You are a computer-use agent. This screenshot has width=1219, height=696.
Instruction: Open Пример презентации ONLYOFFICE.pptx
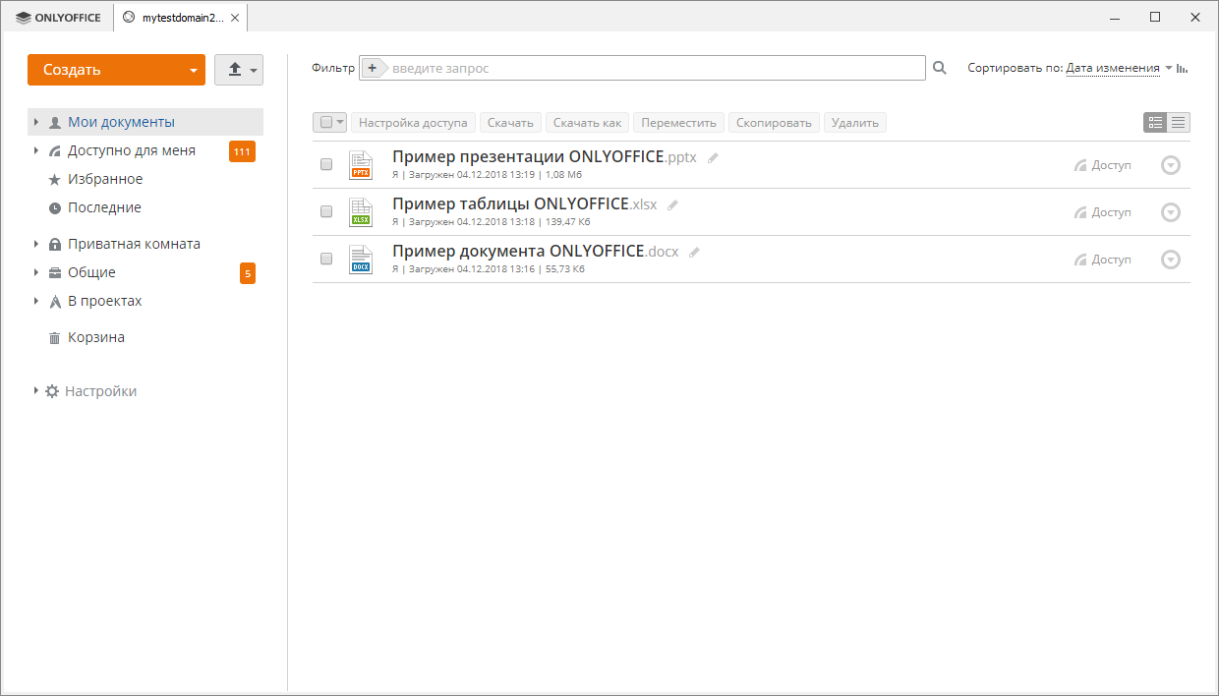(544, 156)
